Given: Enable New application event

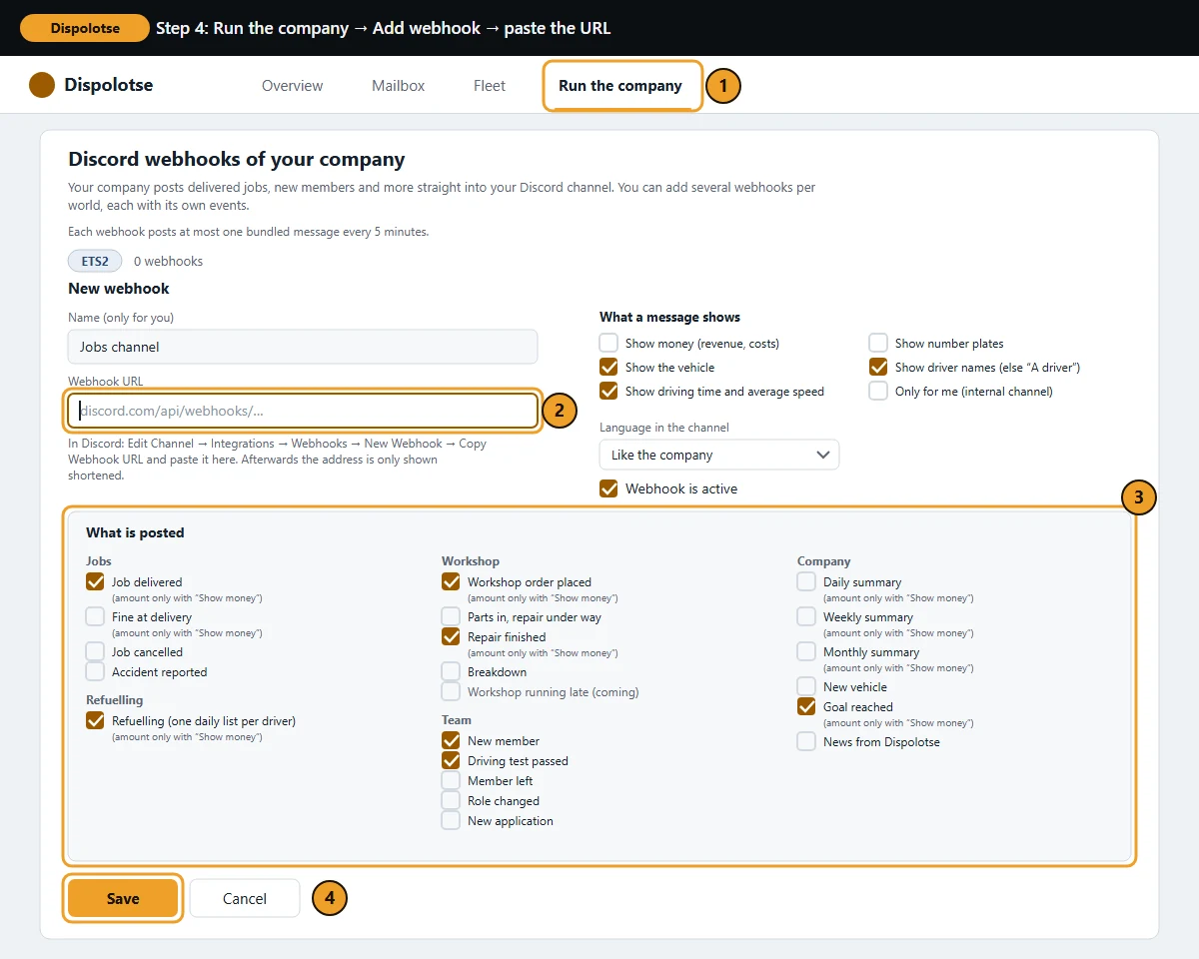Looking at the screenshot, I should 451,820.
